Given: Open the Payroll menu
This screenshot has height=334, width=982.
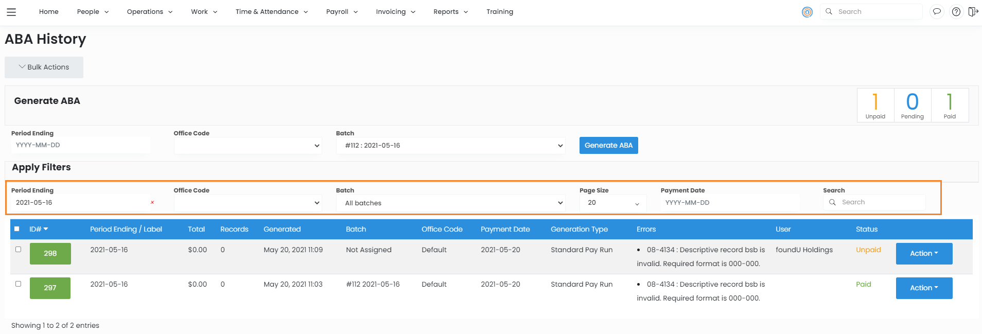Looking at the screenshot, I should (342, 12).
